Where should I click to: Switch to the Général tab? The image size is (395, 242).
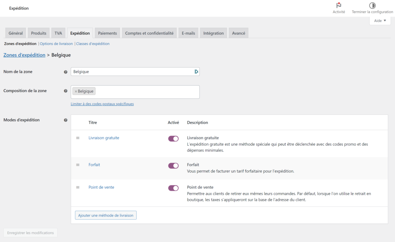pos(15,33)
